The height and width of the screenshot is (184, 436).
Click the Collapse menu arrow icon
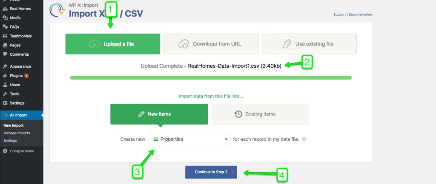pyautogui.click(x=5, y=151)
